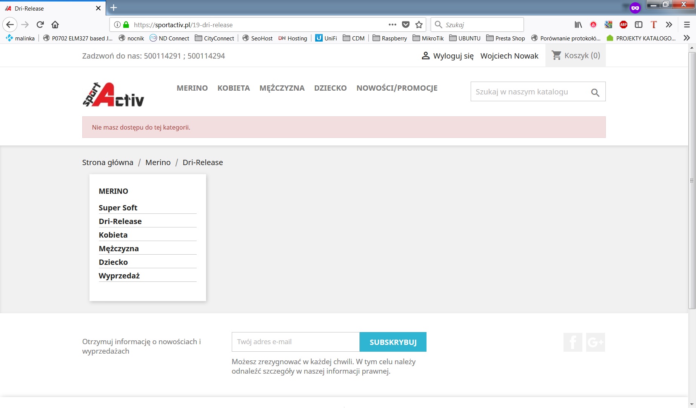Select Kobieta category in sidebar

[x=113, y=235]
